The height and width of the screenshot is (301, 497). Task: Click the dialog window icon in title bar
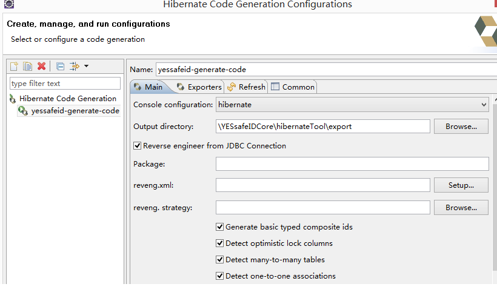(x=9, y=4)
